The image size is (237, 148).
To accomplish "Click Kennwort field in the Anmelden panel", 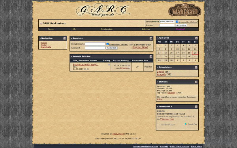I will coord(95,48).
